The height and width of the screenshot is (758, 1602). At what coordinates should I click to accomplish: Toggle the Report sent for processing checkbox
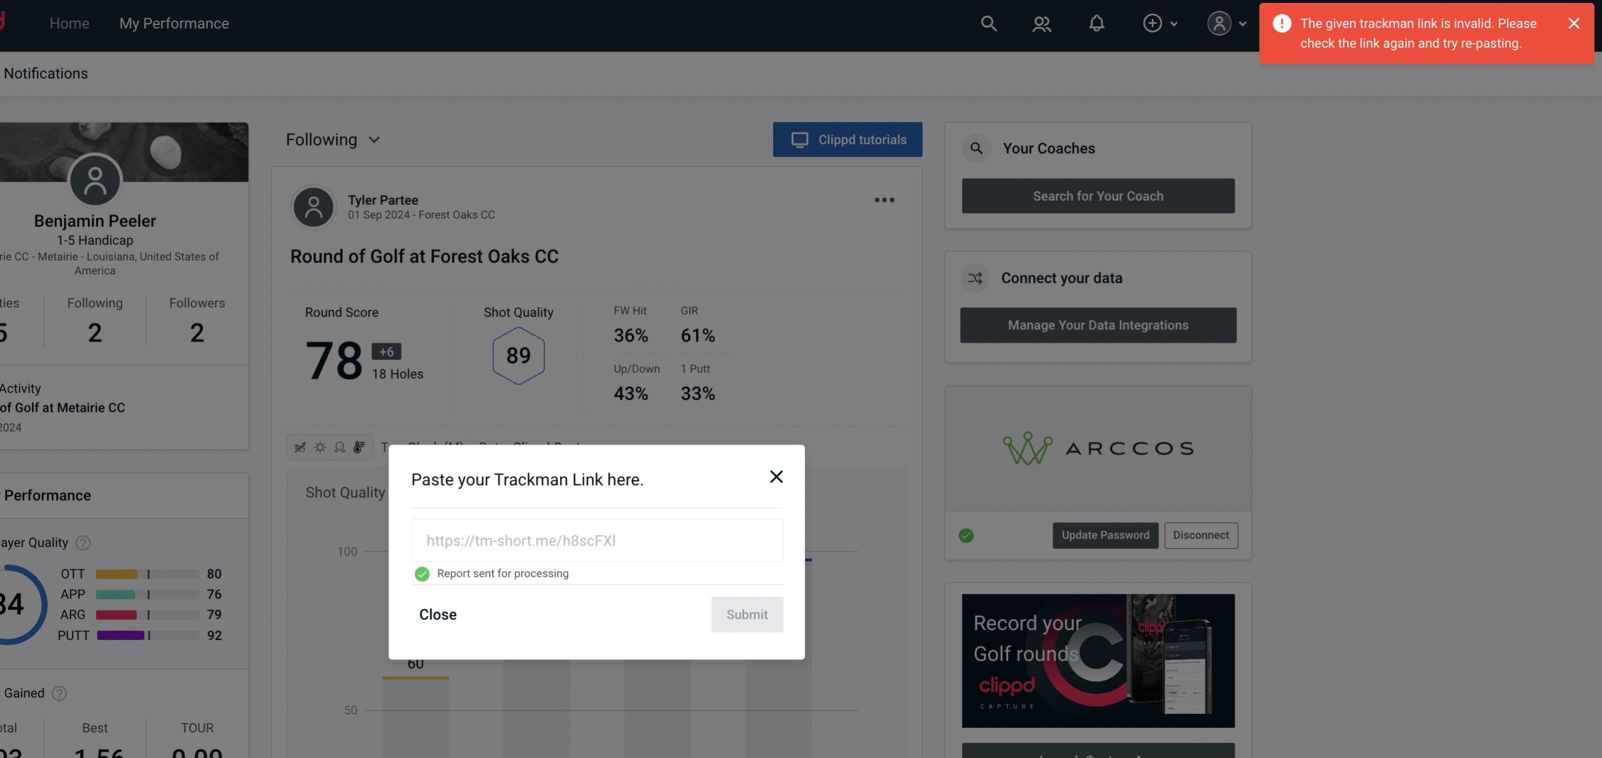tap(421, 573)
